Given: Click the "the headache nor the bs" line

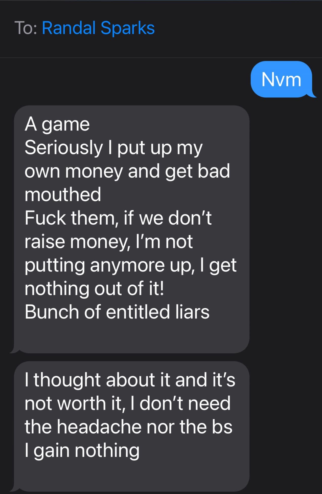Looking at the screenshot, I should 128,427.
